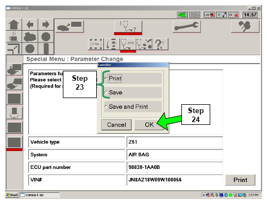Click the VI link arrow status icon
Image resolution: width=267 pixels, height=204 pixels.
click(x=221, y=15)
